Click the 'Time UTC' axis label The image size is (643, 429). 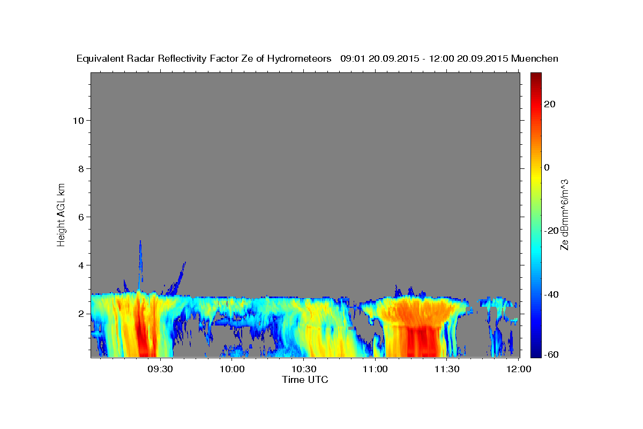tap(305, 380)
